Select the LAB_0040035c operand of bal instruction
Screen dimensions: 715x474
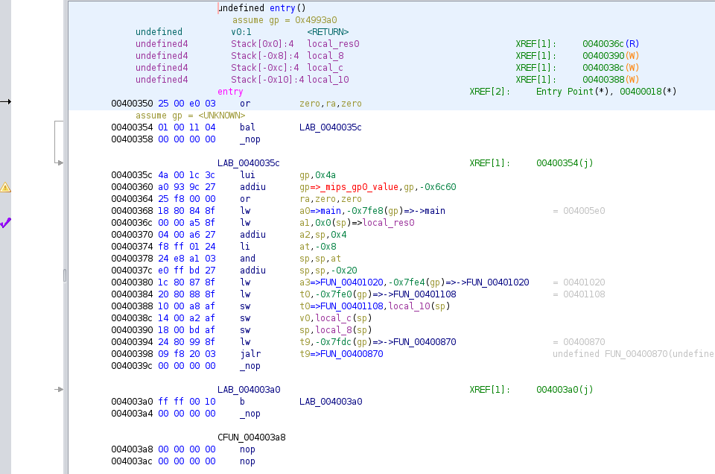click(330, 127)
